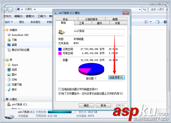Image resolution: width=171 pixels, height=123 pixels.
Task: Click the used space bar in details pane
Action: 62,112
